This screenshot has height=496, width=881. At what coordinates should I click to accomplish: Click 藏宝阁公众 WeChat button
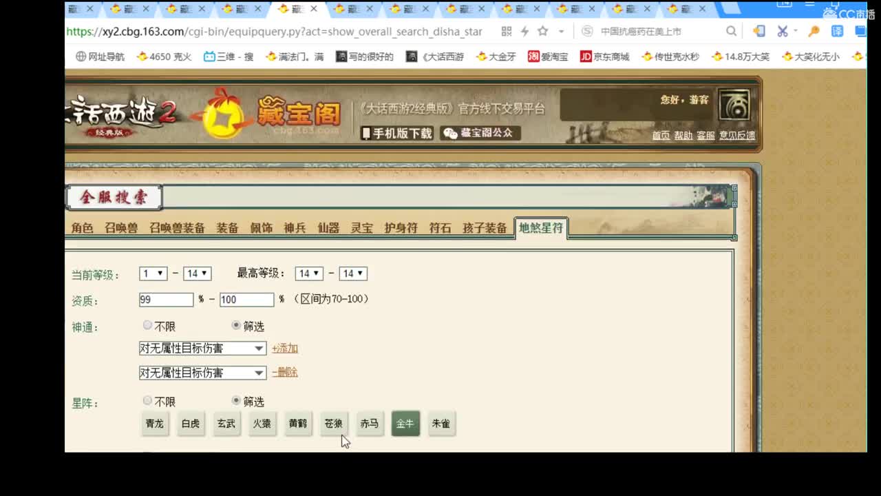click(480, 133)
